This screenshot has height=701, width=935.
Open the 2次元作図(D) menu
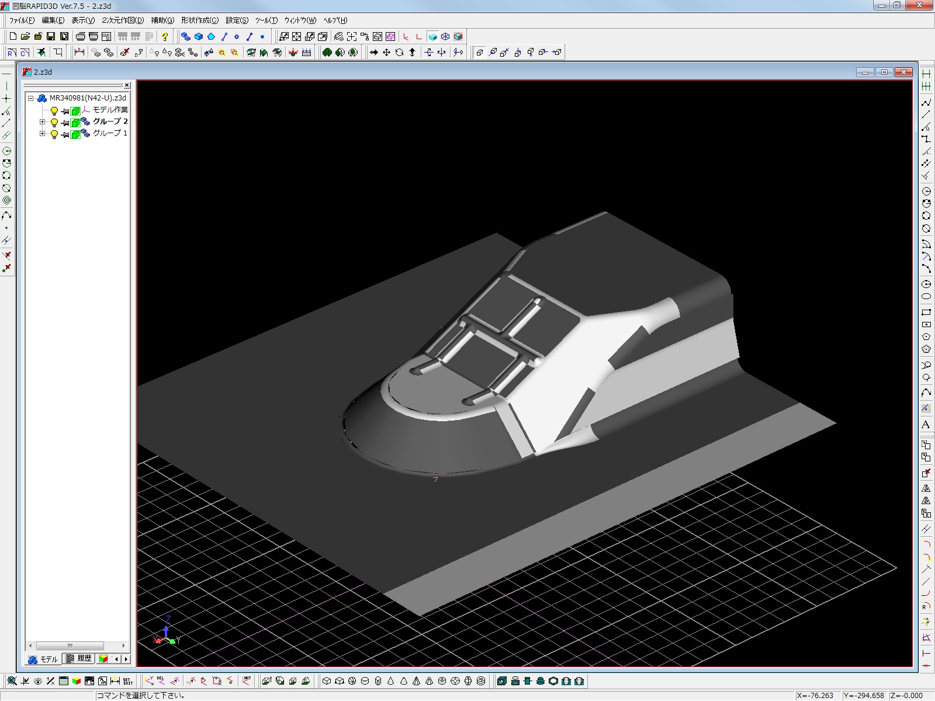tap(123, 20)
